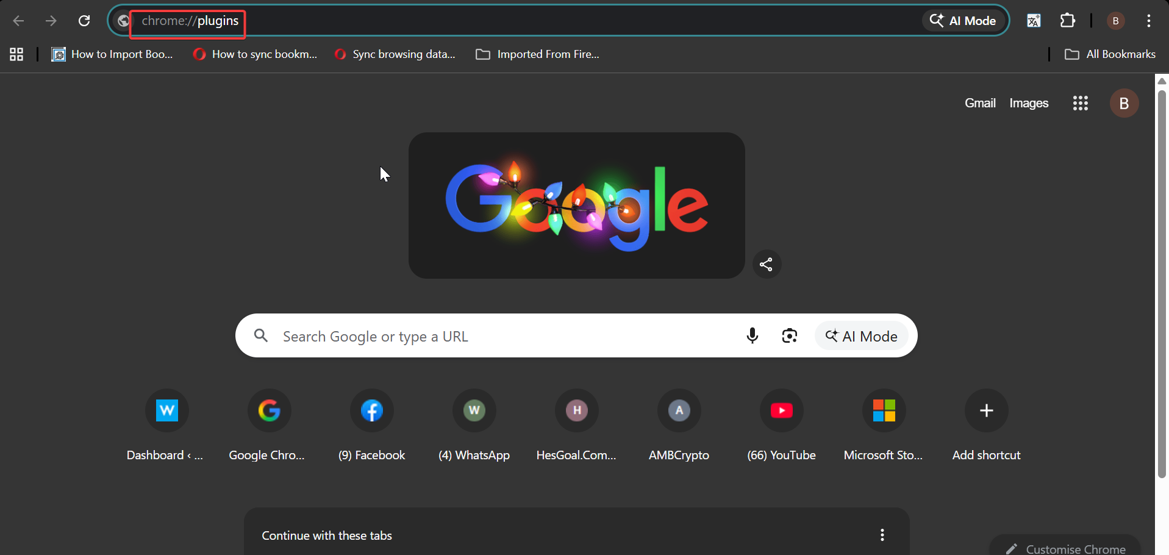Screen dimensions: 1169x555
Task: Expand 'Imported From Fire...' bookmark folder
Action: tap(538, 54)
